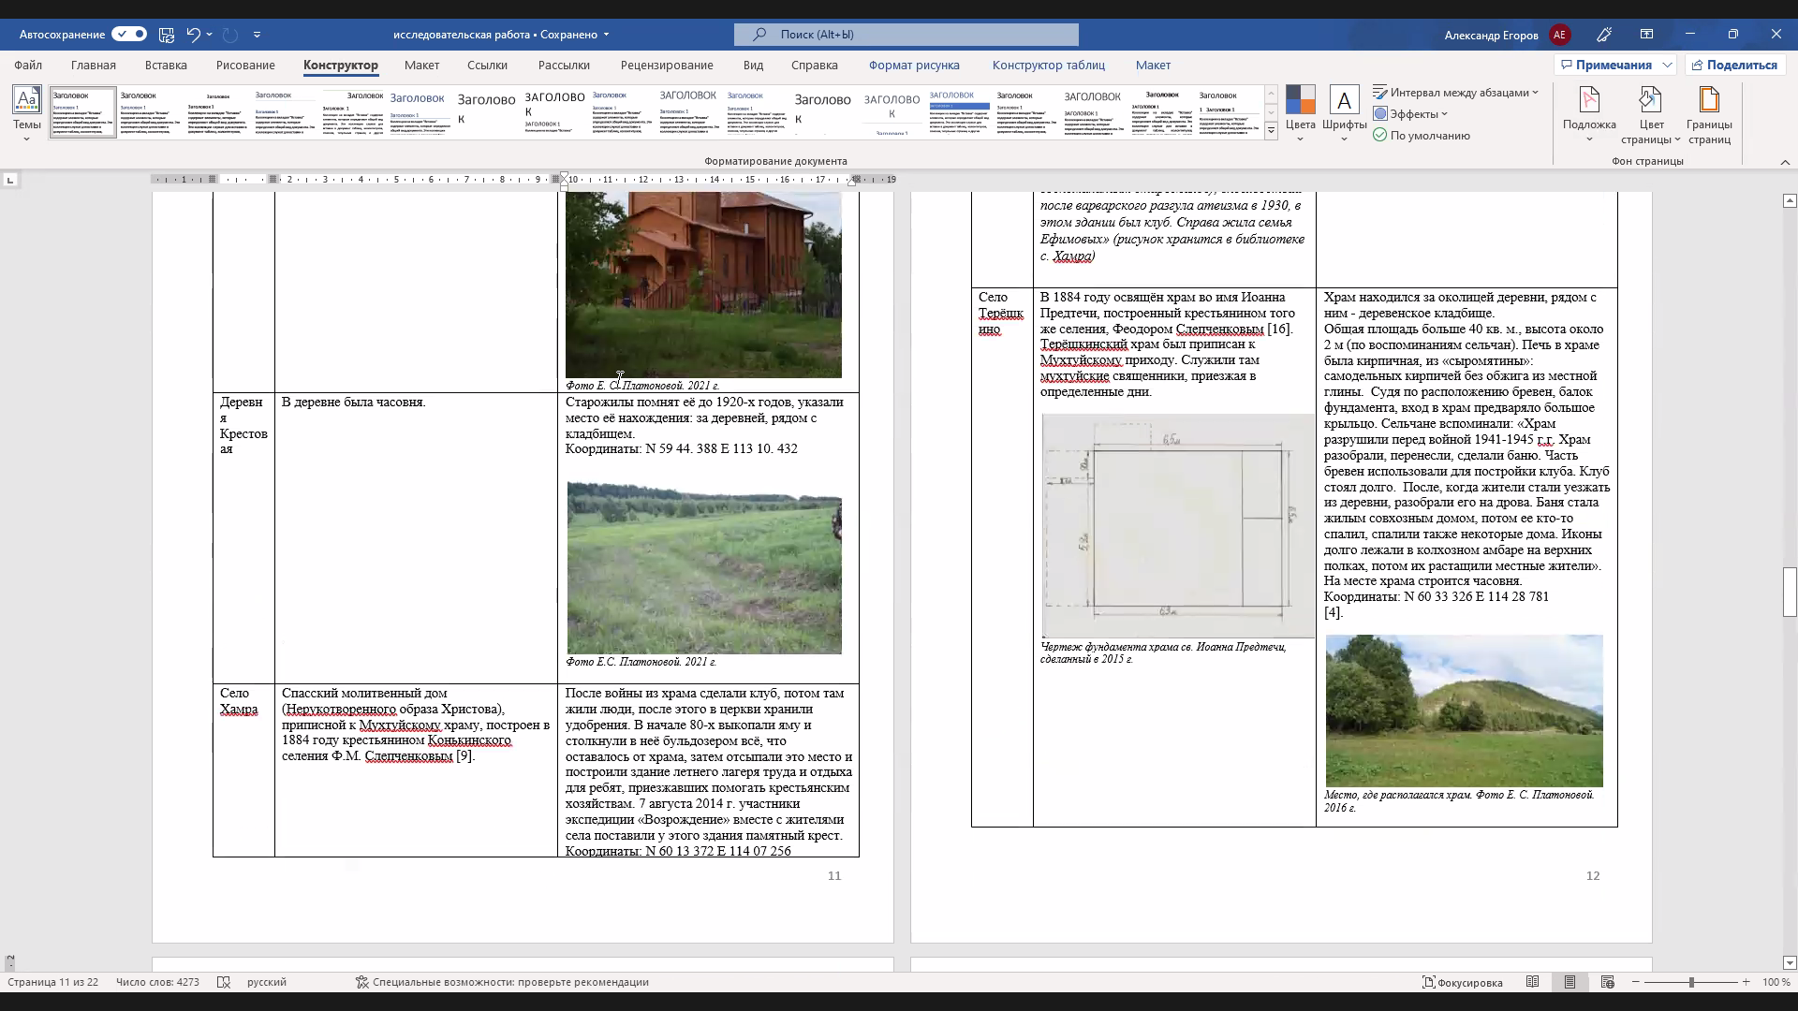Expand the style gallery More arrow
The width and height of the screenshot is (1798, 1011).
1271,131
